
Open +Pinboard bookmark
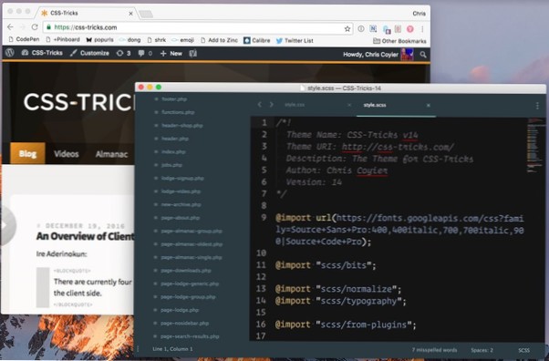tap(63, 39)
